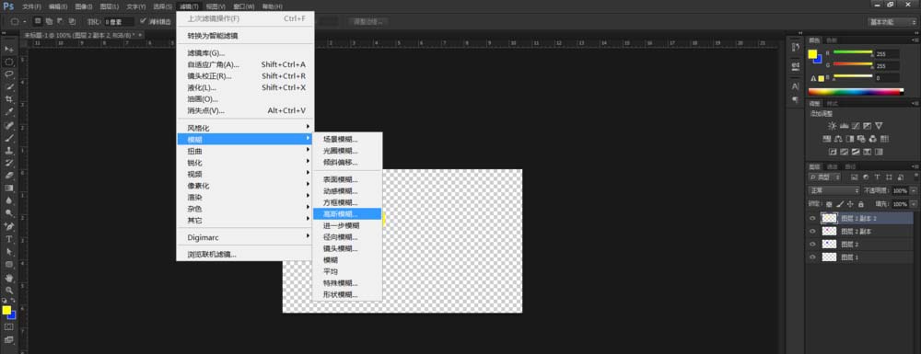This screenshot has width=921, height=354.
Task: Toggle the anti-alias checkbox
Action: coord(143,22)
